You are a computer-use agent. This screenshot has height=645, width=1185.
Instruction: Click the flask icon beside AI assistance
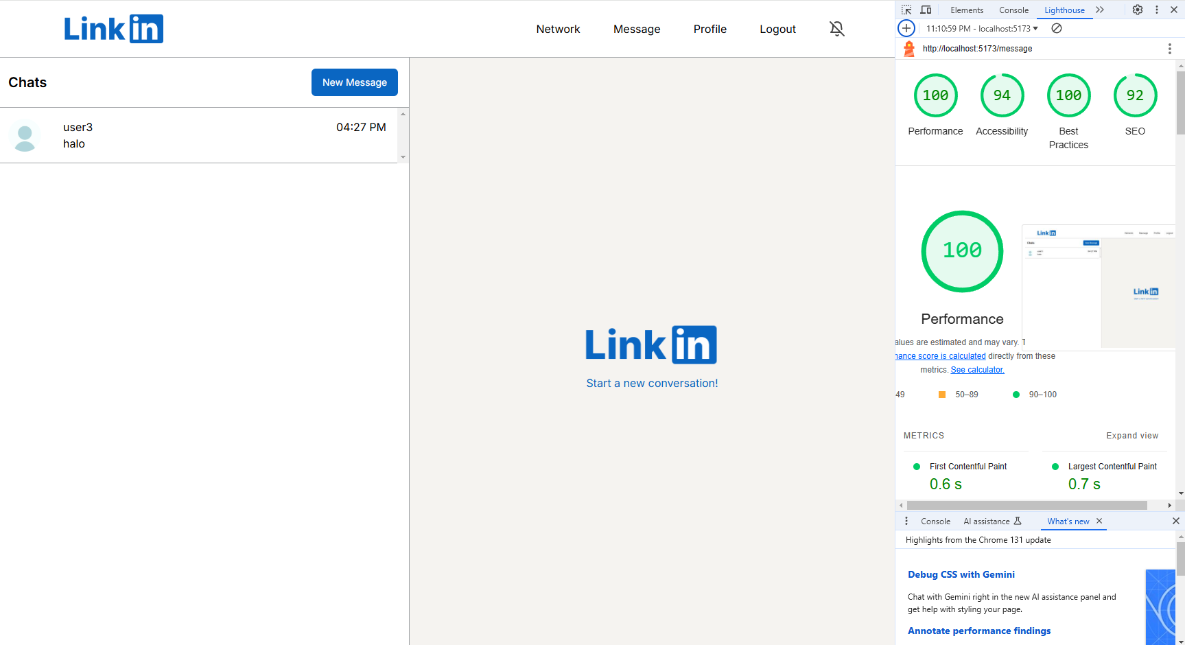point(1018,521)
